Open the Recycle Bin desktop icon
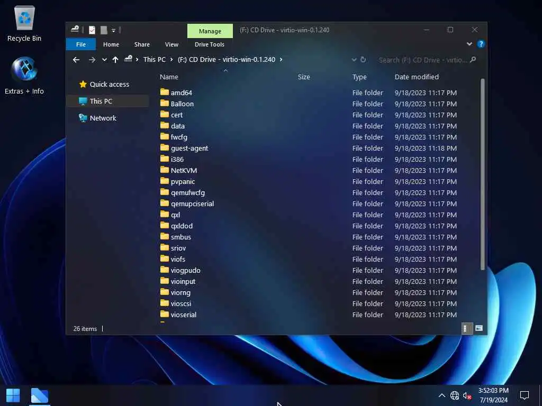The width and height of the screenshot is (542, 406). pyautogui.click(x=24, y=23)
